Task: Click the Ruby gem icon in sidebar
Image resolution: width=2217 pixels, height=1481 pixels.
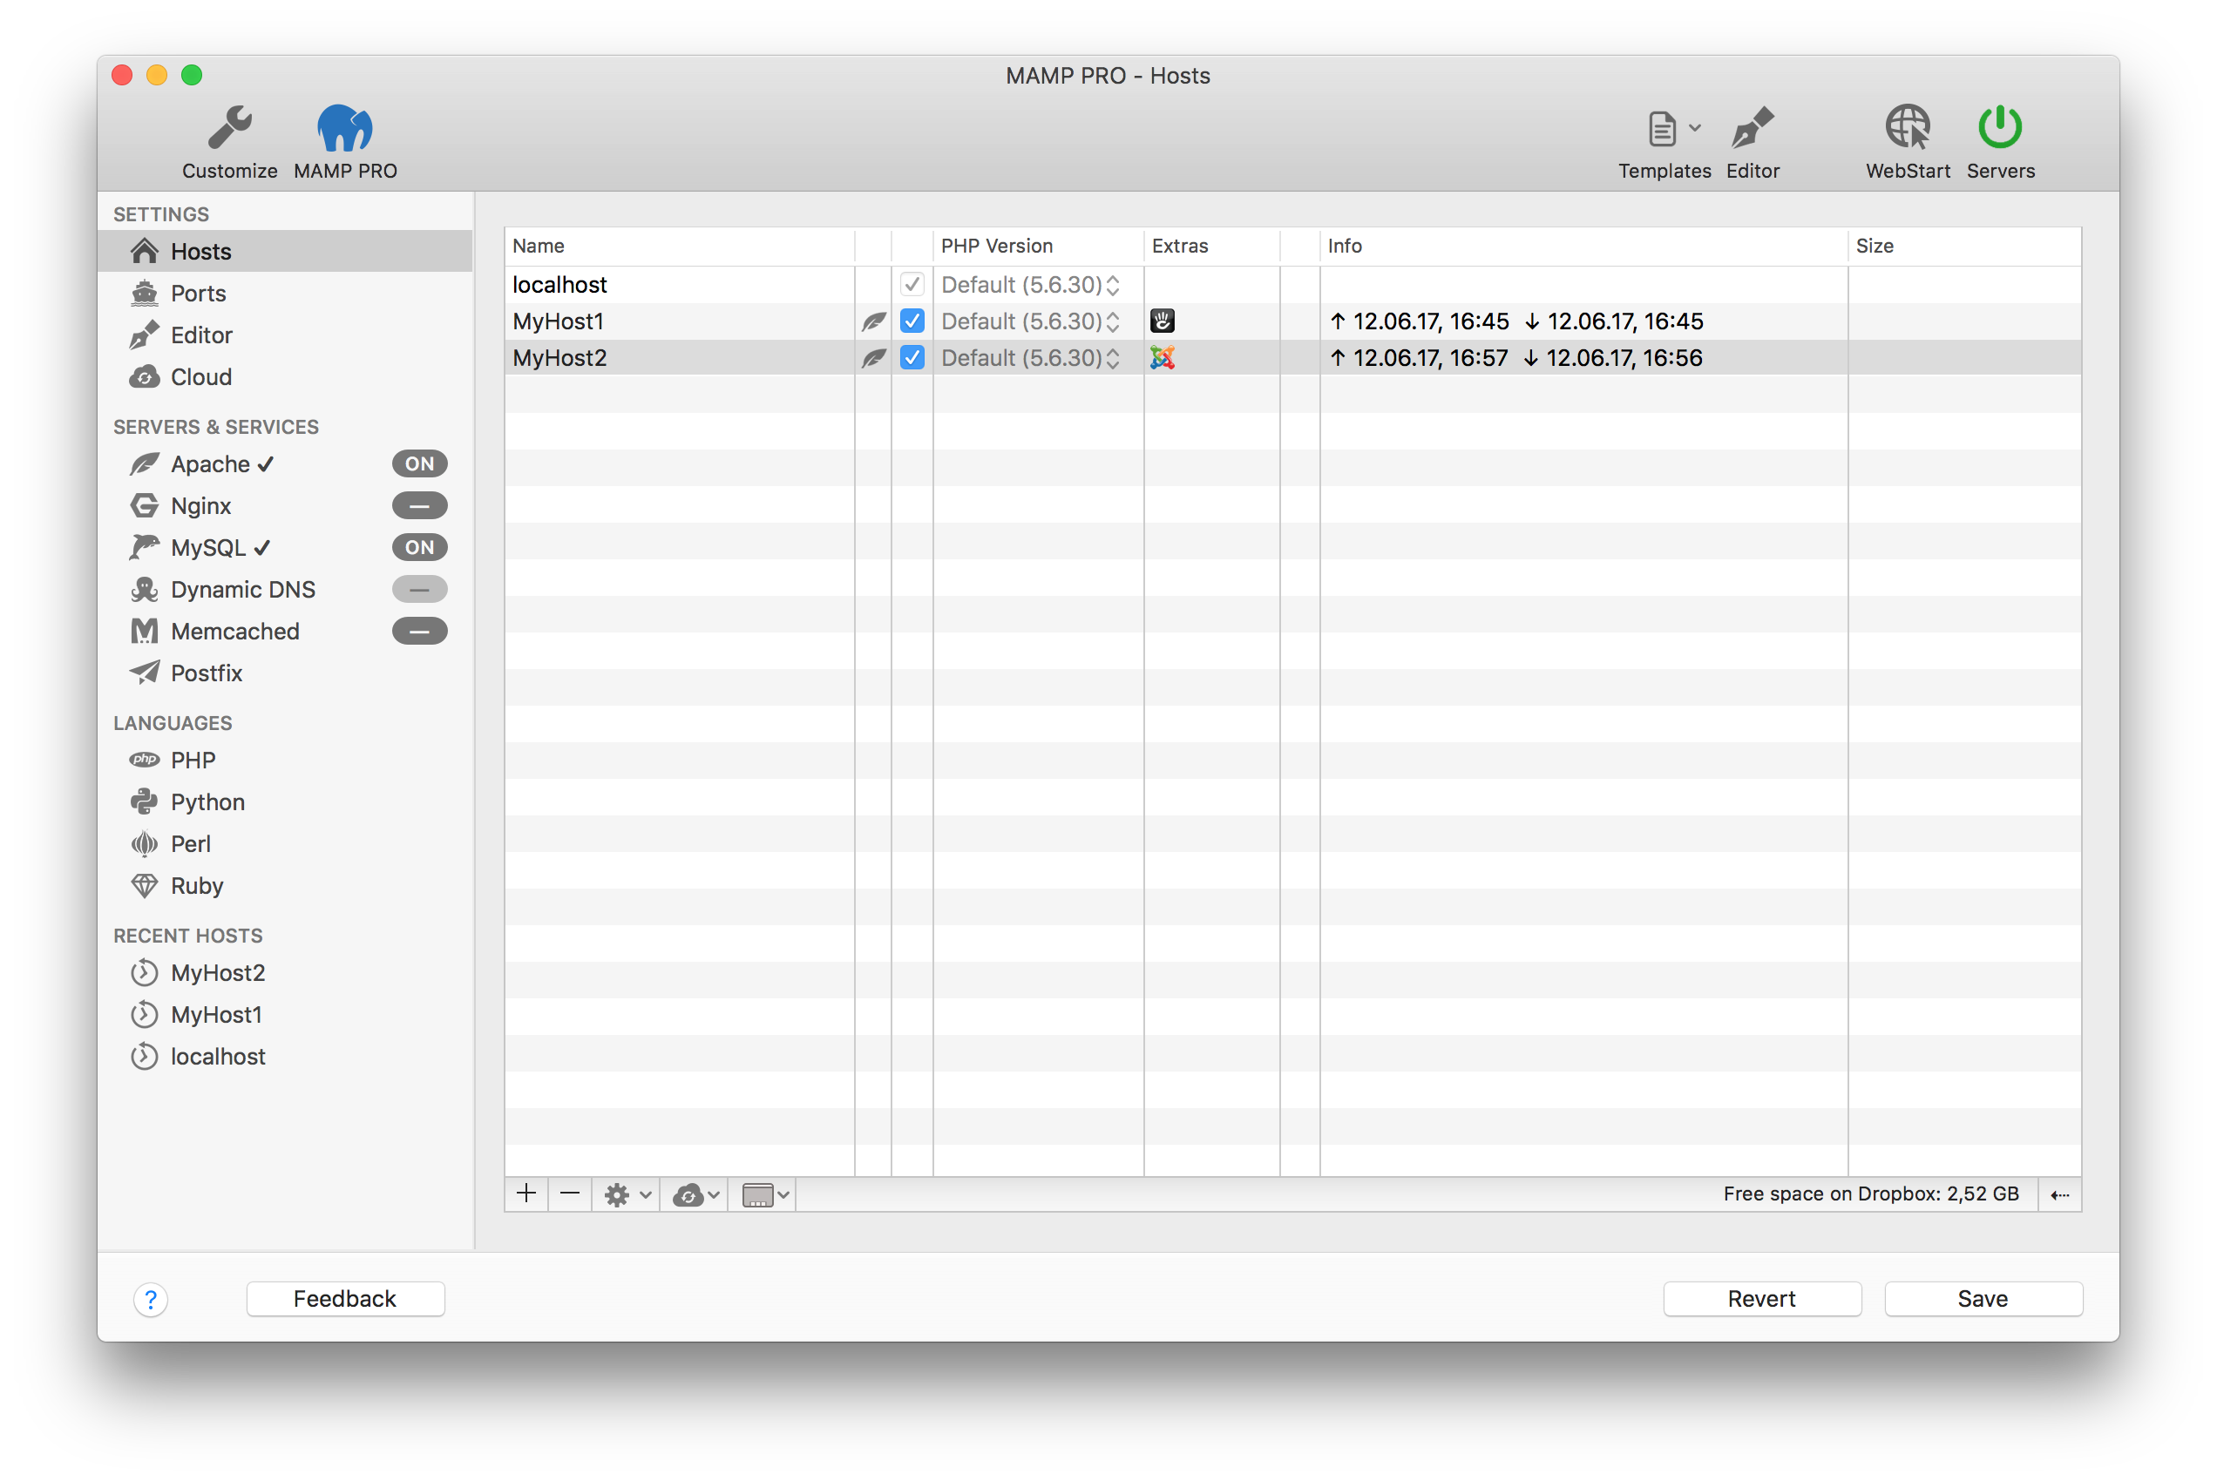Action: click(x=144, y=886)
